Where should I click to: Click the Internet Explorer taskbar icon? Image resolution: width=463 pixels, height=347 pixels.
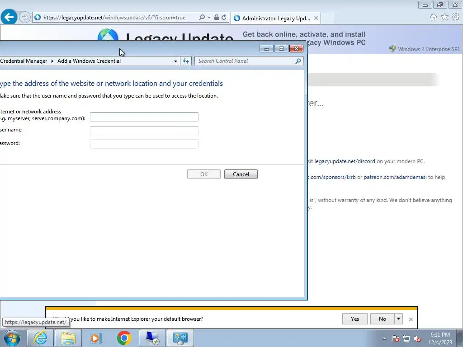click(x=40, y=338)
